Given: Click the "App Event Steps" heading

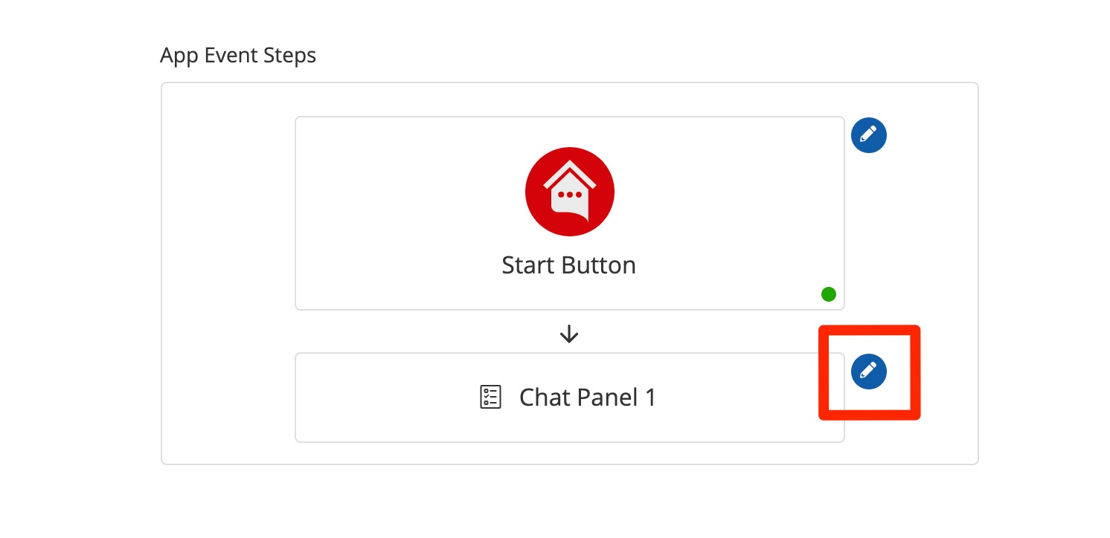Looking at the screenshot, I should point(238,56).
